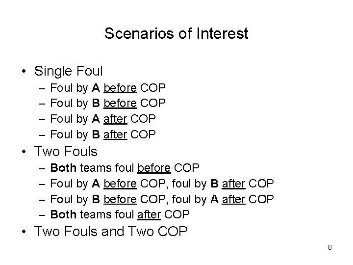Click the line "Both teams foul before COP"

click(x=125, y=168)
